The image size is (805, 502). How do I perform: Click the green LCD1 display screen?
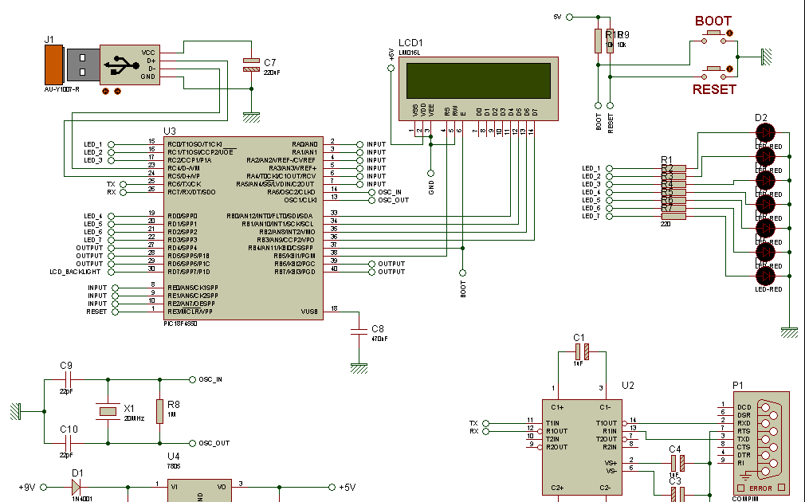point(478,80)
